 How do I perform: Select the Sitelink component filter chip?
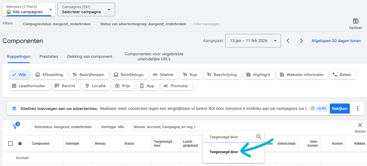(164, 75)
